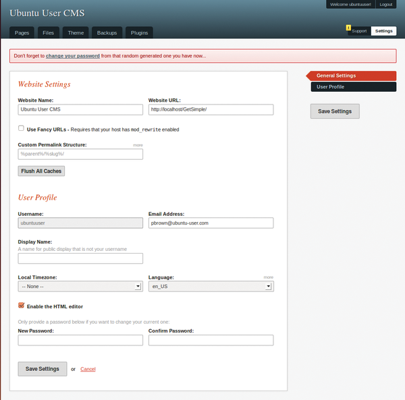Open the Language dropdown
The height and width of the screenshot is (400, 405).
[x=211, y=287]
